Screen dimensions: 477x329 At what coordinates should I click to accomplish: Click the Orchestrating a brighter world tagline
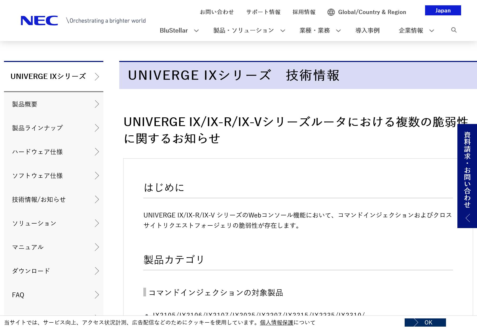[x=106, y=21]
